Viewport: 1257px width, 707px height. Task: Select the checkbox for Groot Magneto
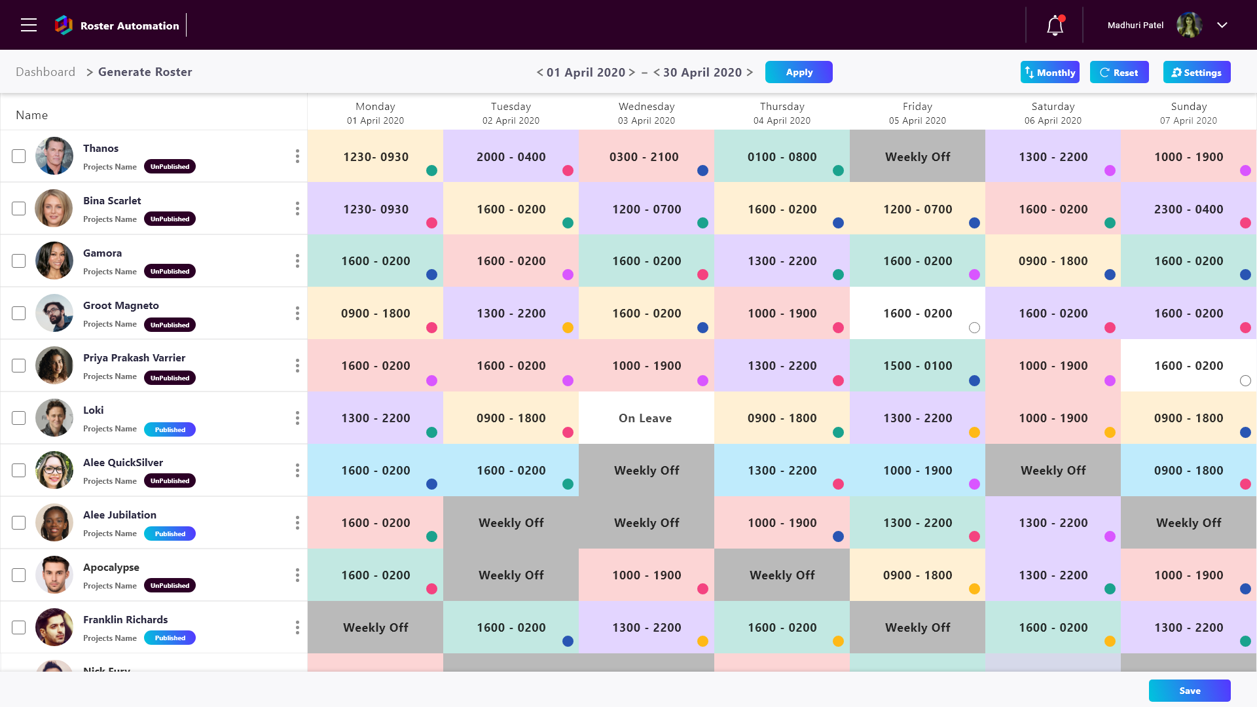tap(19, 313)
